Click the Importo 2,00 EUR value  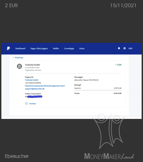click(118, 88)
